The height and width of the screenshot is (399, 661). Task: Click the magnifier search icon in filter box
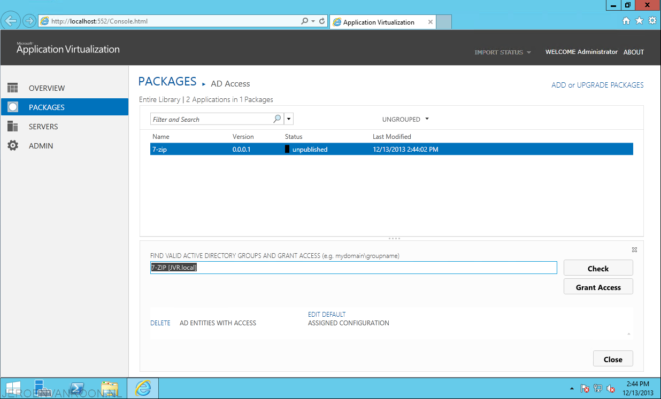pyautogui.click(x=277, y=119)
